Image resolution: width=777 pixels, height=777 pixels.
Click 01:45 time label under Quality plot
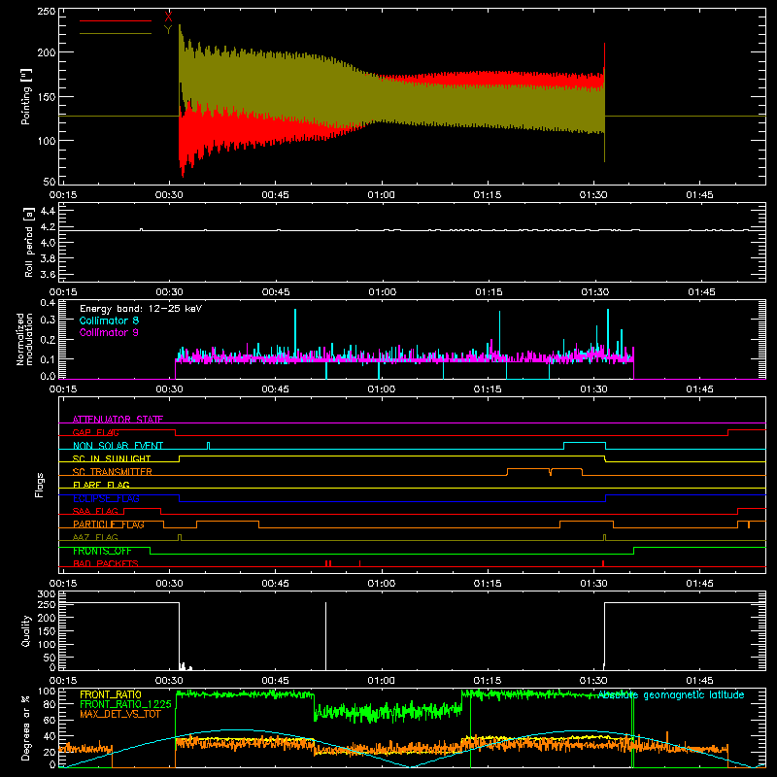coord(699,681)
